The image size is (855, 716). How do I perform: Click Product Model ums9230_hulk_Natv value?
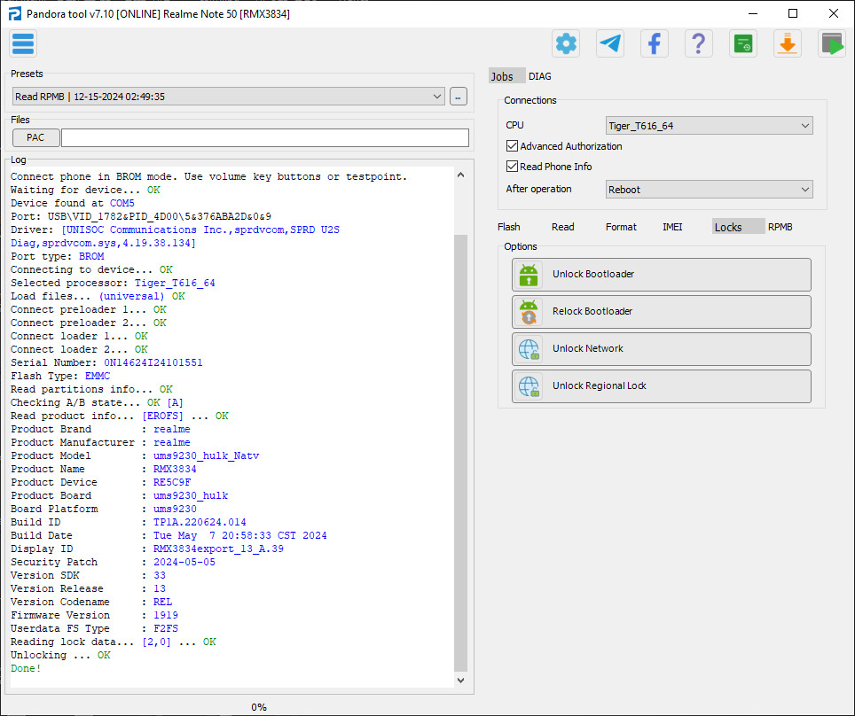(x=206, y=455)
